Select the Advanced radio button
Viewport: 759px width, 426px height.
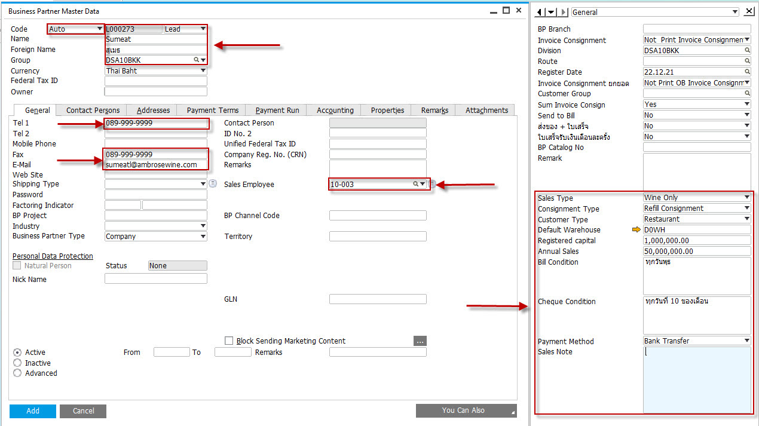coord(17,373)
